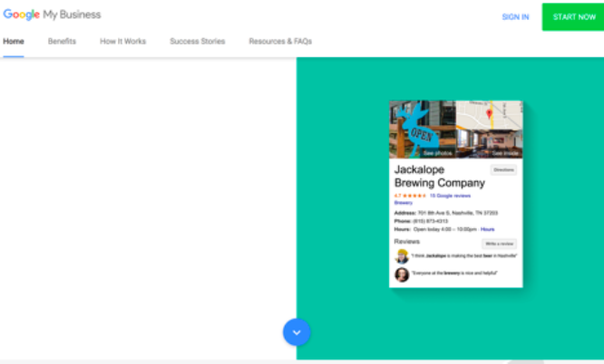Image resolution: width=604 pixels, height=364 pixels.
Task: Click the red map pin marker
Action: coord(490,113)
